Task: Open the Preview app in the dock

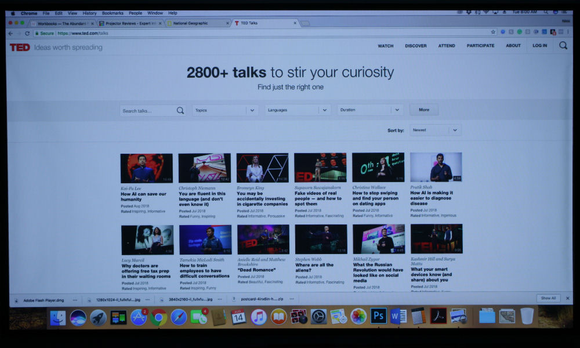Action: pyautogui.click(x=458, y=316)
